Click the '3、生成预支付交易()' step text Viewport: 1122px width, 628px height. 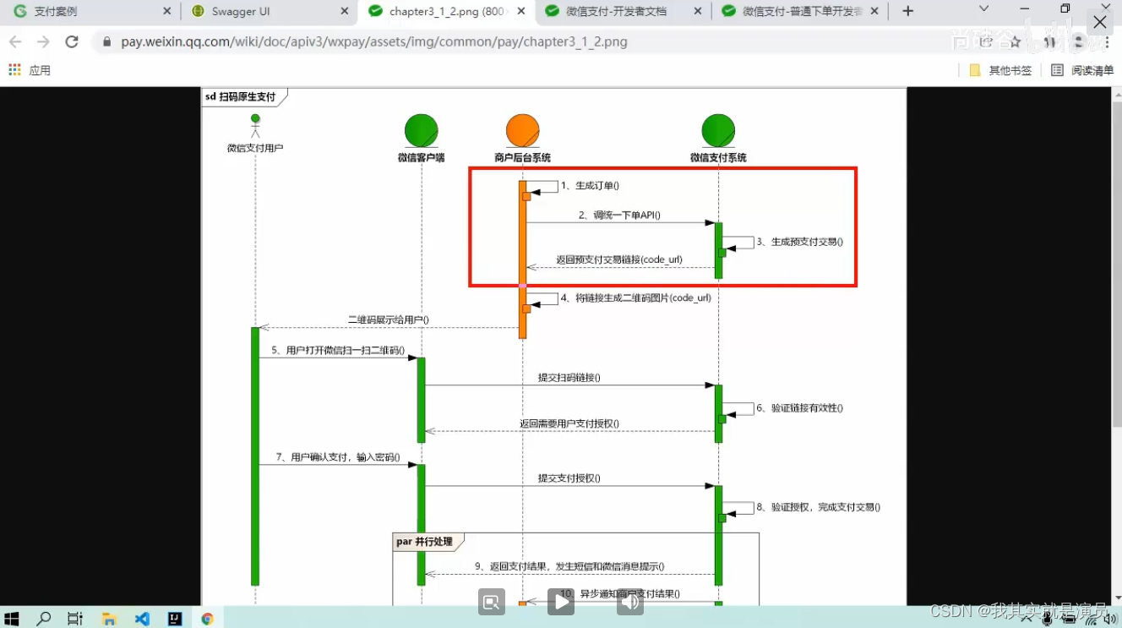tap(800, 242)
